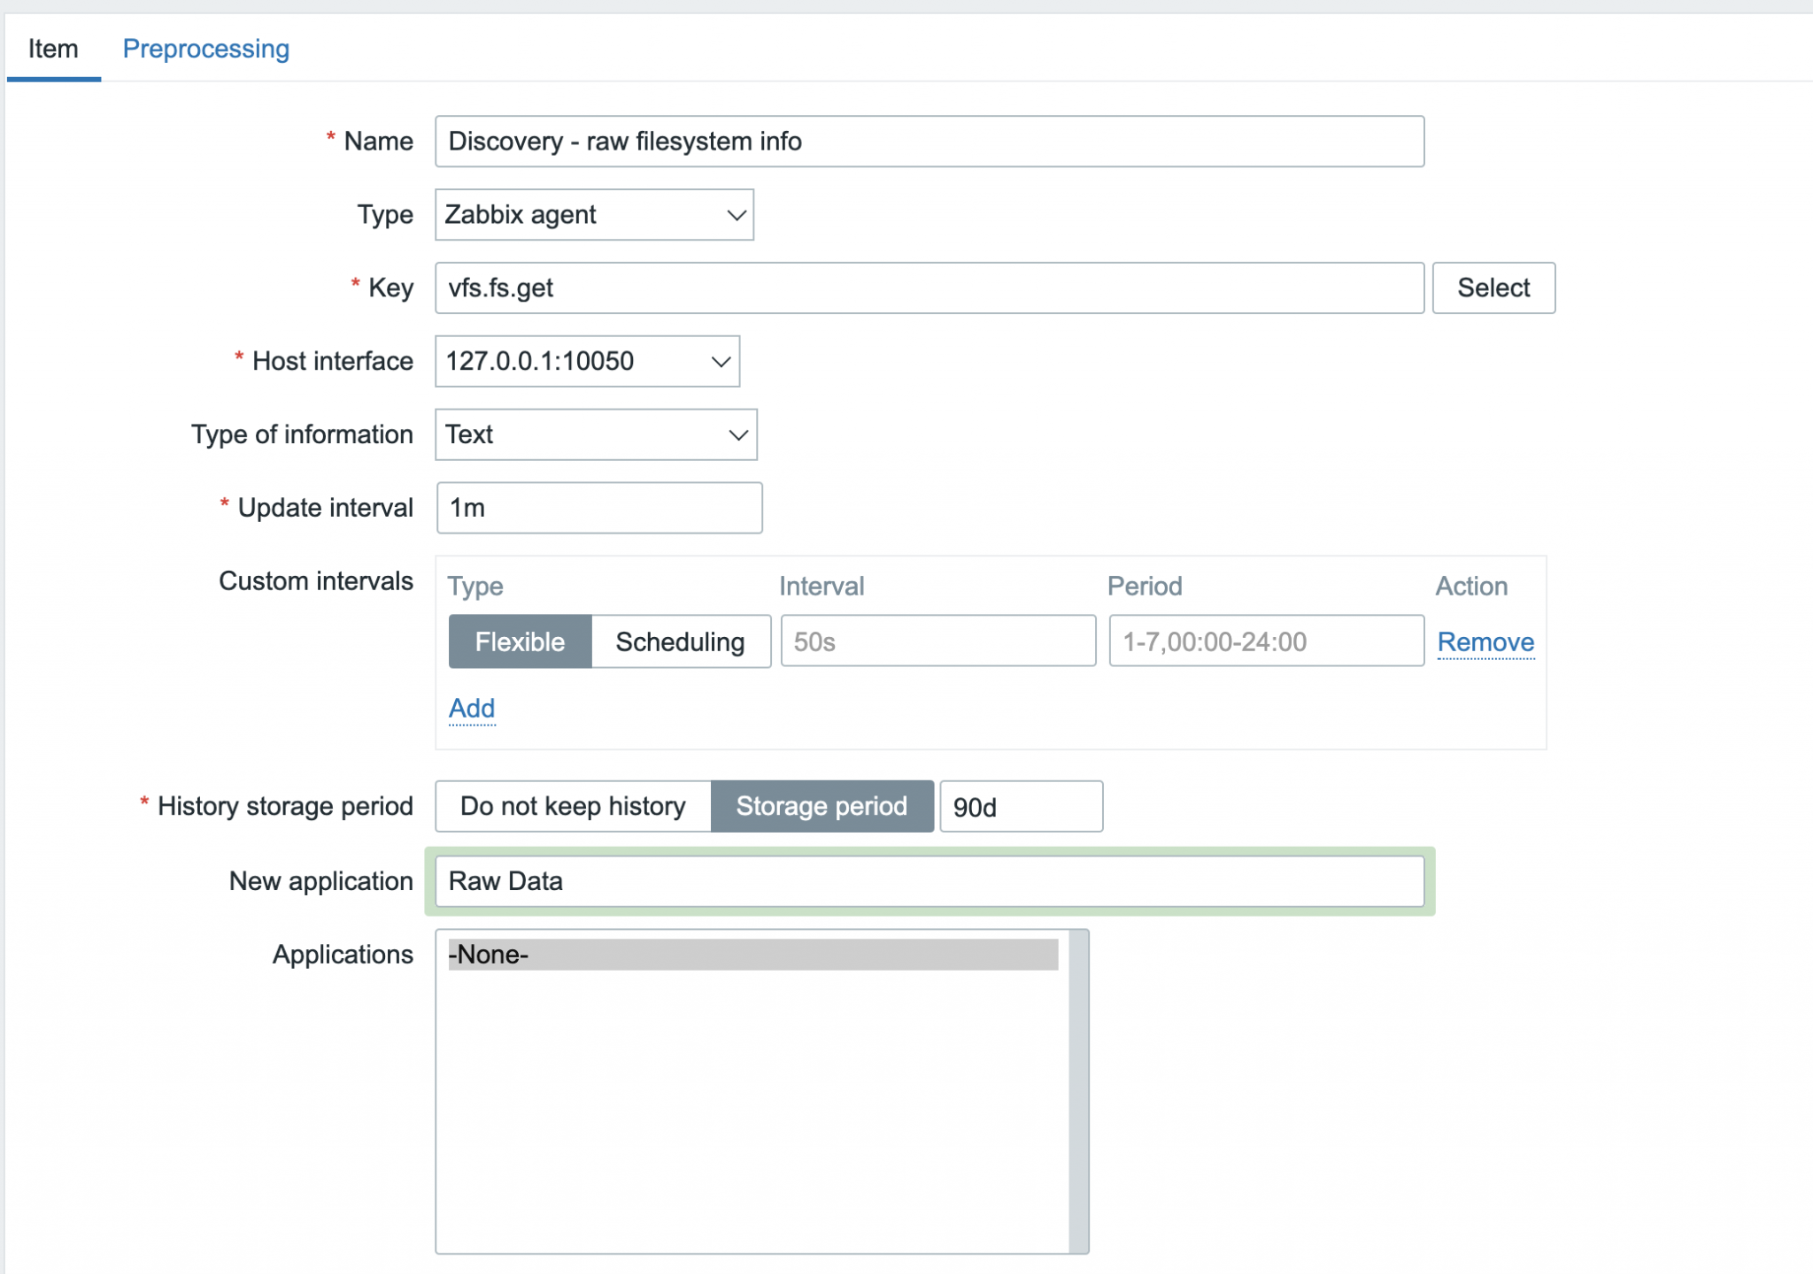Image resolution: width=1813 pixels, height=1274 pixels.
Task: Open the Type of information dropdown
Action: [x=596, y=434]
